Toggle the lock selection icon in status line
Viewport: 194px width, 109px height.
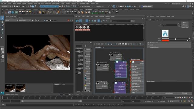point(60,6)
